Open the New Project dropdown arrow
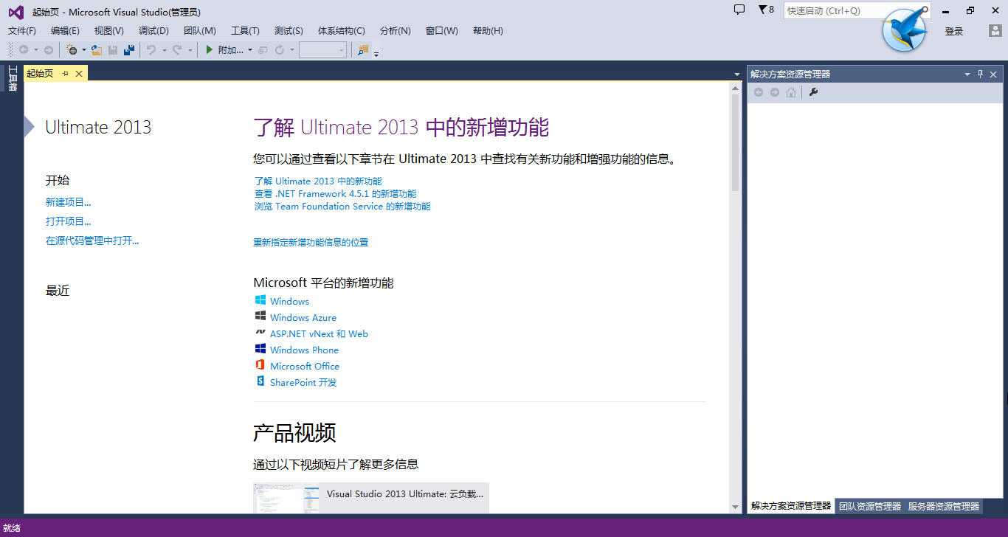Image resolution: width=1008 pixels, height=537 pixels. tap(83, 50)
